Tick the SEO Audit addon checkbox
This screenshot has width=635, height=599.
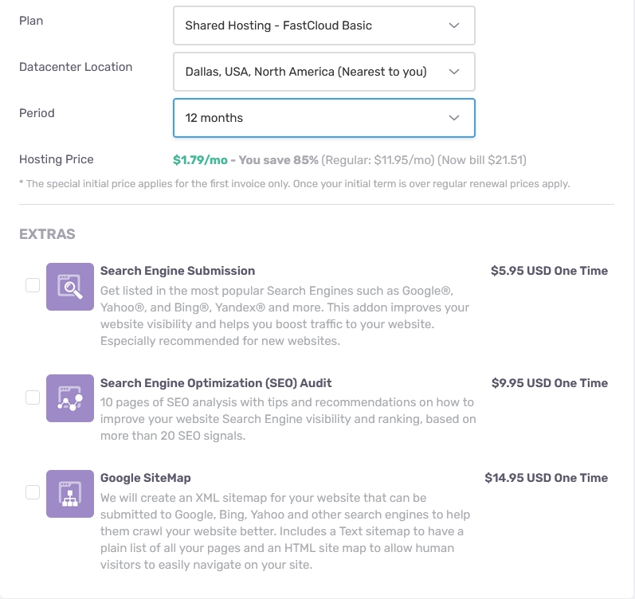33,397
